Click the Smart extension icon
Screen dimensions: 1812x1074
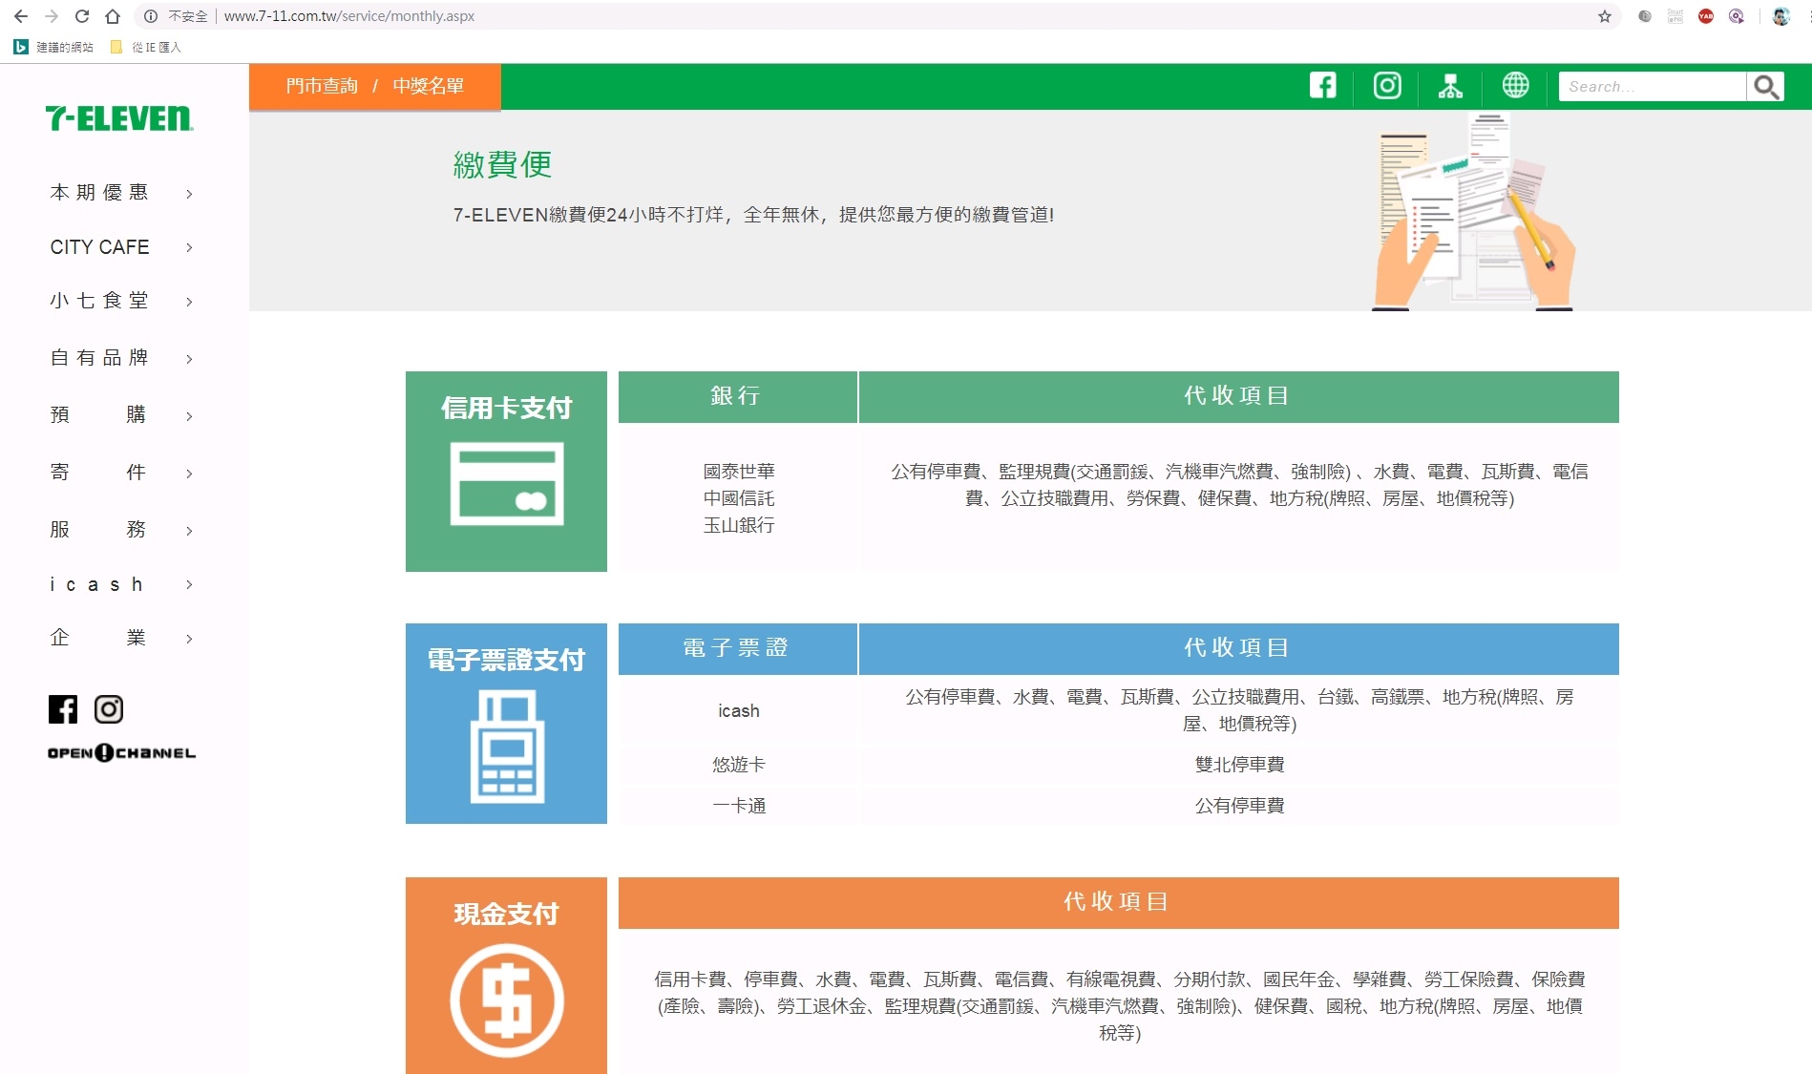(1675, 16)
